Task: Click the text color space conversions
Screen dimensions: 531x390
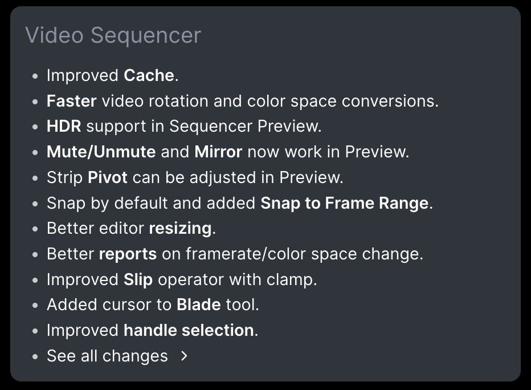Action: 342,101
